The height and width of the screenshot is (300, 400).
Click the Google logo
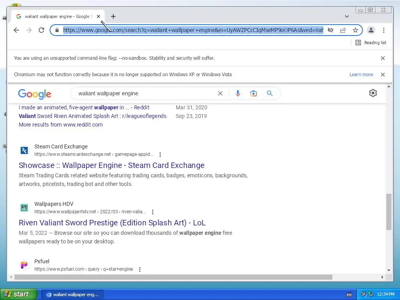[35, 94]
